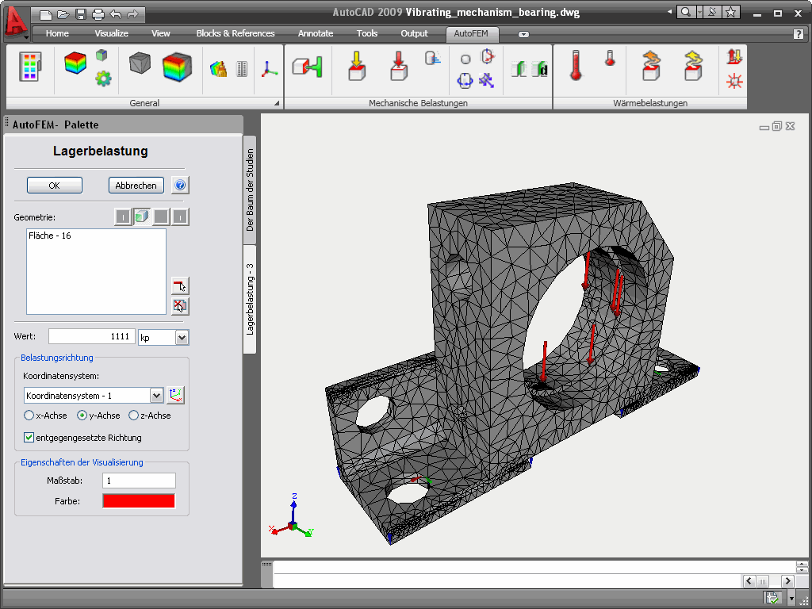Click the fixture restraint icon
The image size is (812, 609).
(x=307, y=67)
